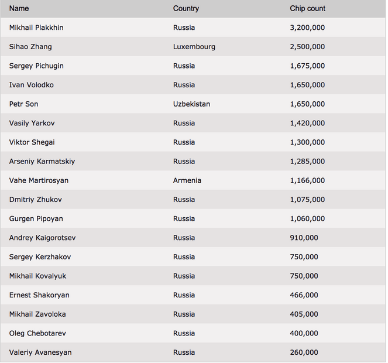Select Valeriy Avanesyan's 260,000 chip count
This screenshot has width=388, height=363.
(304, 352)
